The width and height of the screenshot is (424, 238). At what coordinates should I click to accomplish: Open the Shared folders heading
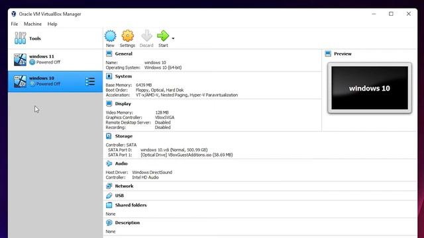(x=131, y=205)
